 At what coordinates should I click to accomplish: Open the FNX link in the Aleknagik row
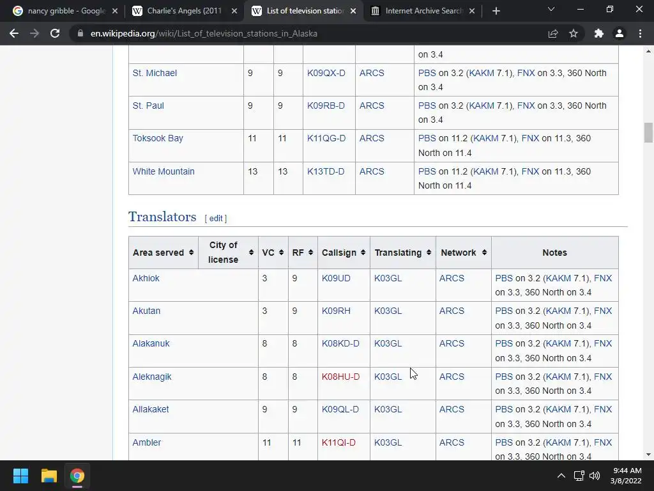[603, 377]
